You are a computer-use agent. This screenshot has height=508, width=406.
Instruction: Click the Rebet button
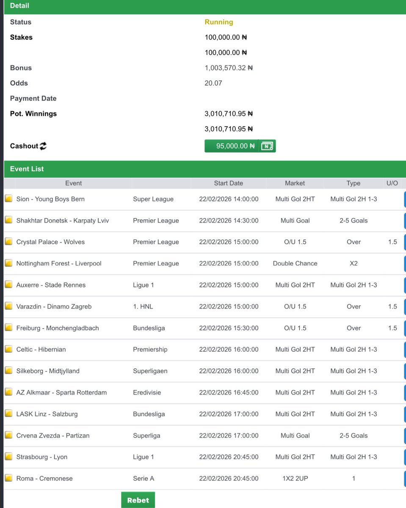point(138,500)
